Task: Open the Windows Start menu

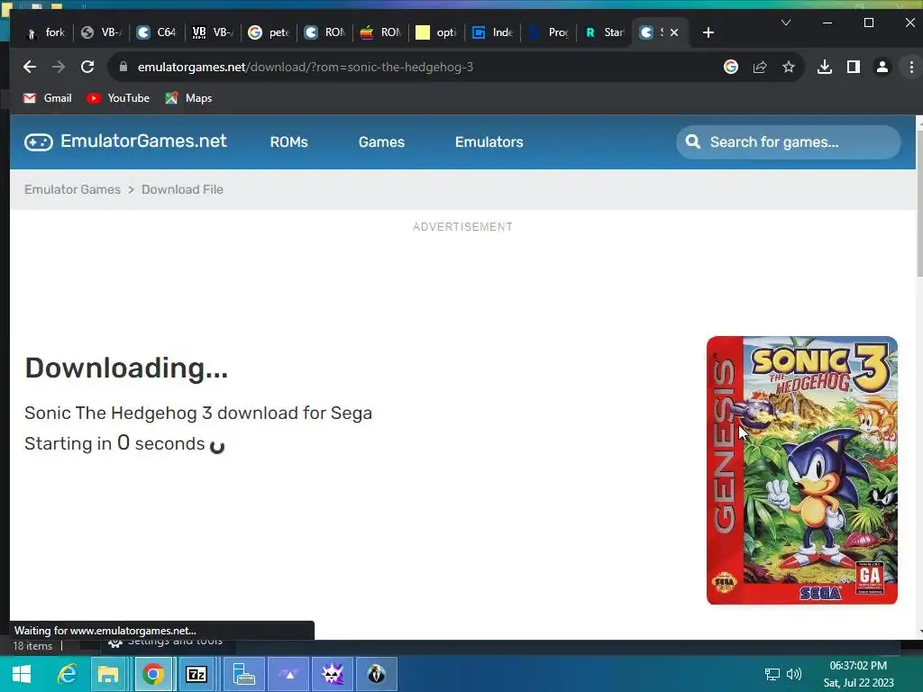Action: (22, 674)
